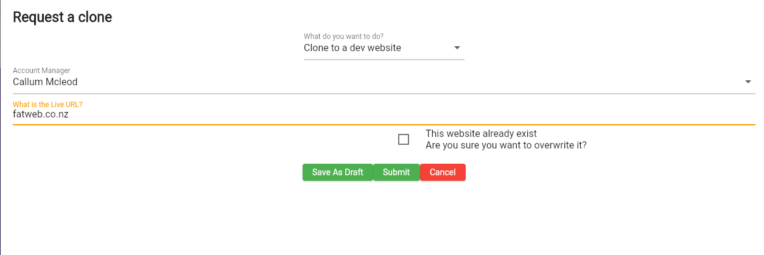Click the 'Callum Mcleod' account manager value
Viewport: 764px width, 255px height.
(x=45, y=82)
